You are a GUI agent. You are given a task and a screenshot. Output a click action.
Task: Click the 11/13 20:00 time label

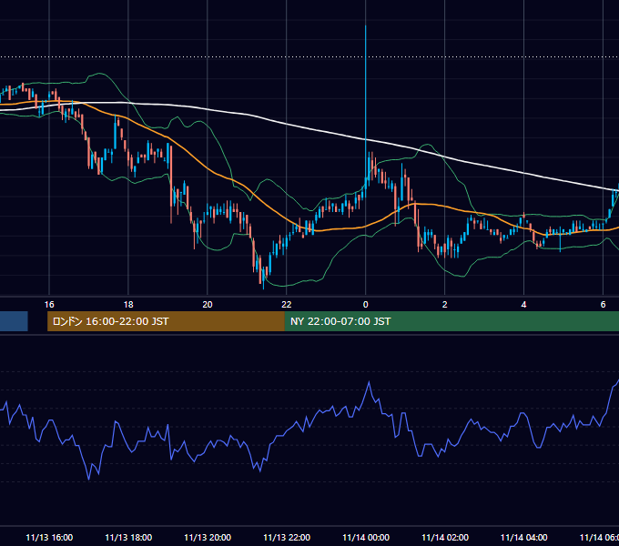click(208, 537)
